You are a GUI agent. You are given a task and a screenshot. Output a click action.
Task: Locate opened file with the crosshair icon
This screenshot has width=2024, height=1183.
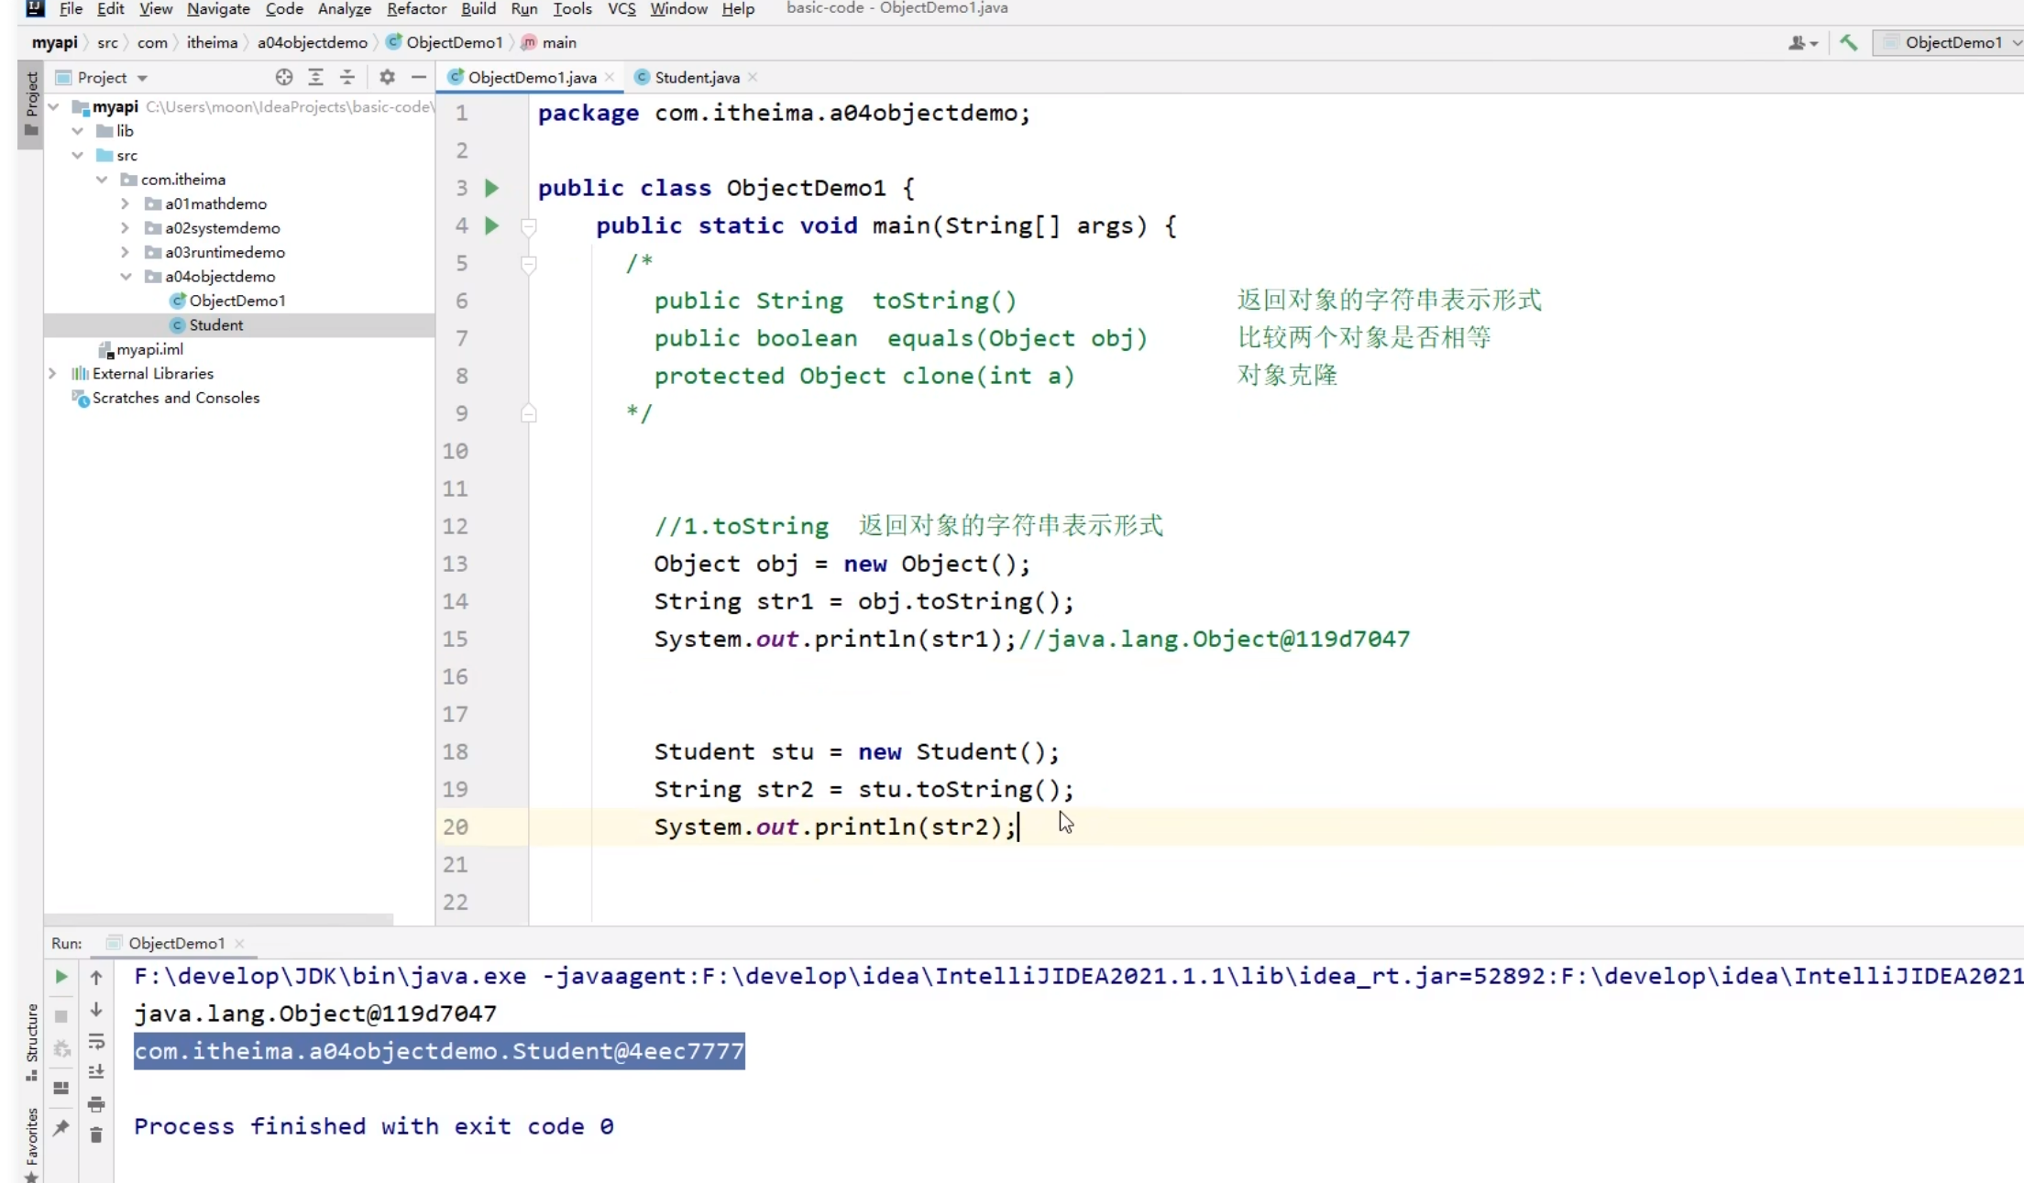pyautogui.click(x=283, y=77)
